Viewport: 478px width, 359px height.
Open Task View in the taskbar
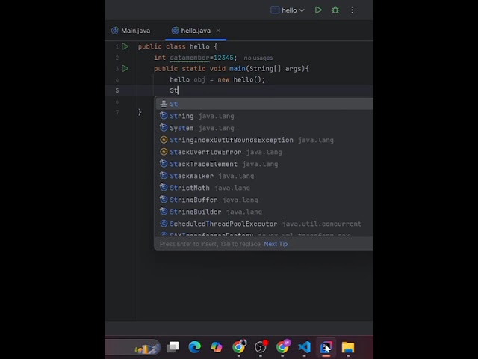[x=173, y=347]
